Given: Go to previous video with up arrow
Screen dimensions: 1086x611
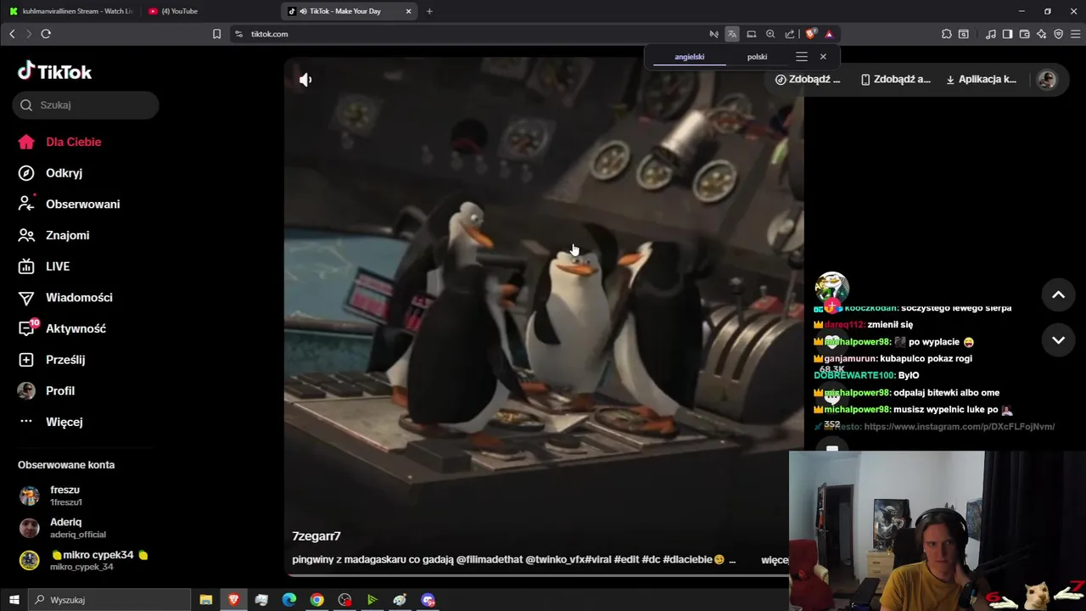Looking at the screenshot, I should pos(1058,294).
